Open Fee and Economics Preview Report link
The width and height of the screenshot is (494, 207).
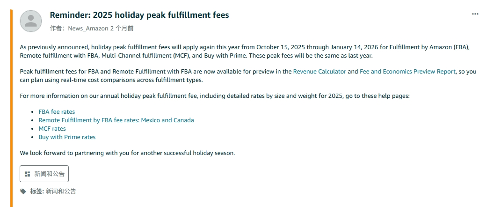click(407, 71)
